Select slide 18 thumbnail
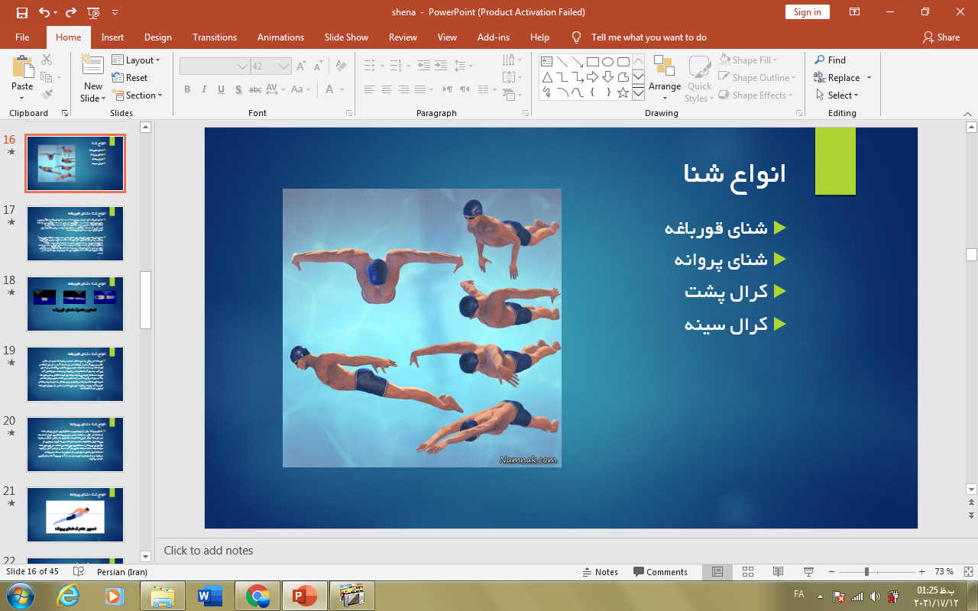 tap(75, 303)
